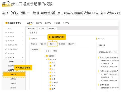Click the 外卖管理 basket icon in sidebar

[6, 41]
